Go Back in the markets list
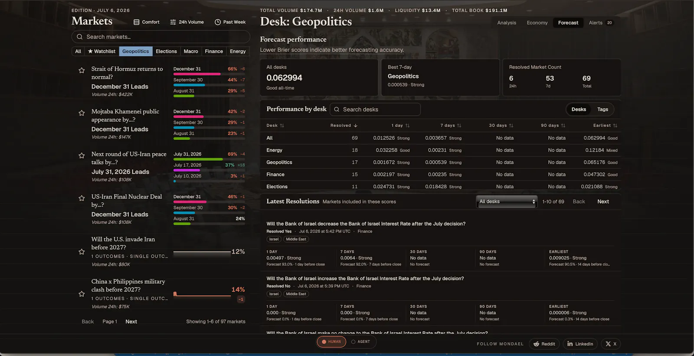 pyautogui.click(x=88, y=322)
